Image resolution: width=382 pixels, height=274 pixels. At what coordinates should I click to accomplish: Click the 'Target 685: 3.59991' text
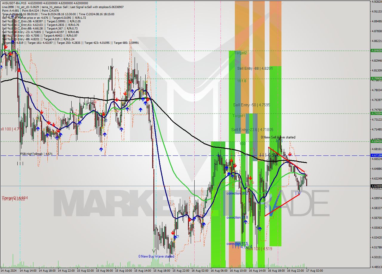pyautogui.click(x=126, y=43)
